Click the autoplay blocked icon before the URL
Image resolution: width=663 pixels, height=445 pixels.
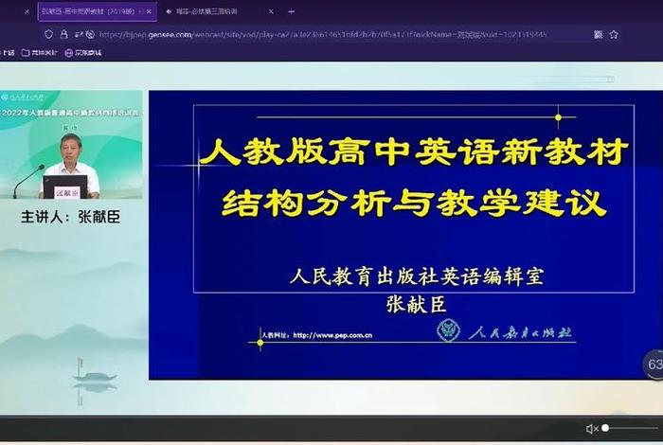(x=90, y=34)
